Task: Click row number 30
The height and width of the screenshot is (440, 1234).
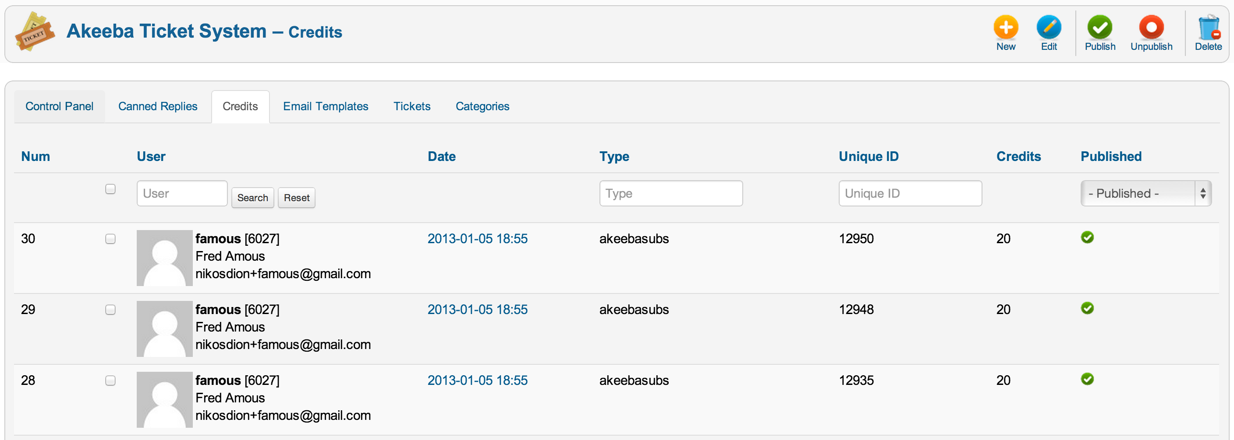Action: pyautogui.click(x=28, y=239)
